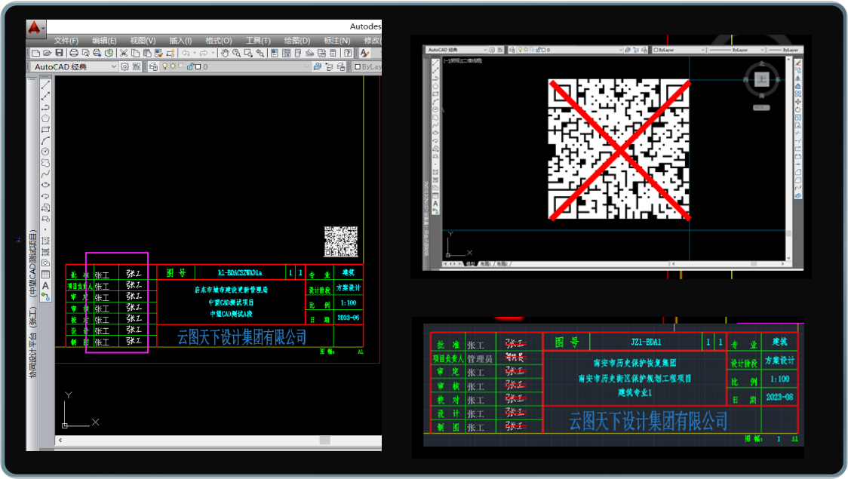Select the Rectangle draw tool
Viewport: 848px width, 479px height.
[46, 130]
